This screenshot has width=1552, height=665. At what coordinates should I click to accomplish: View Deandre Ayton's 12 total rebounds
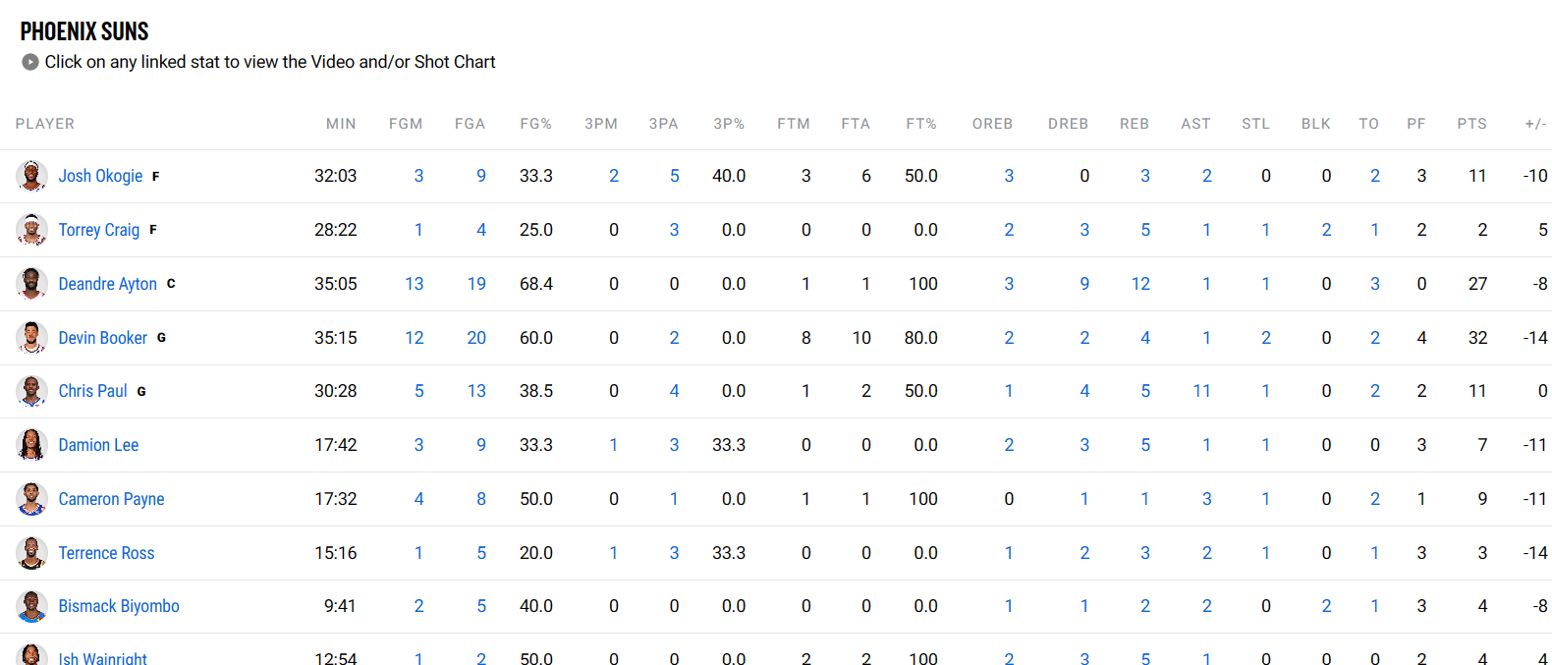point(1140,284)
